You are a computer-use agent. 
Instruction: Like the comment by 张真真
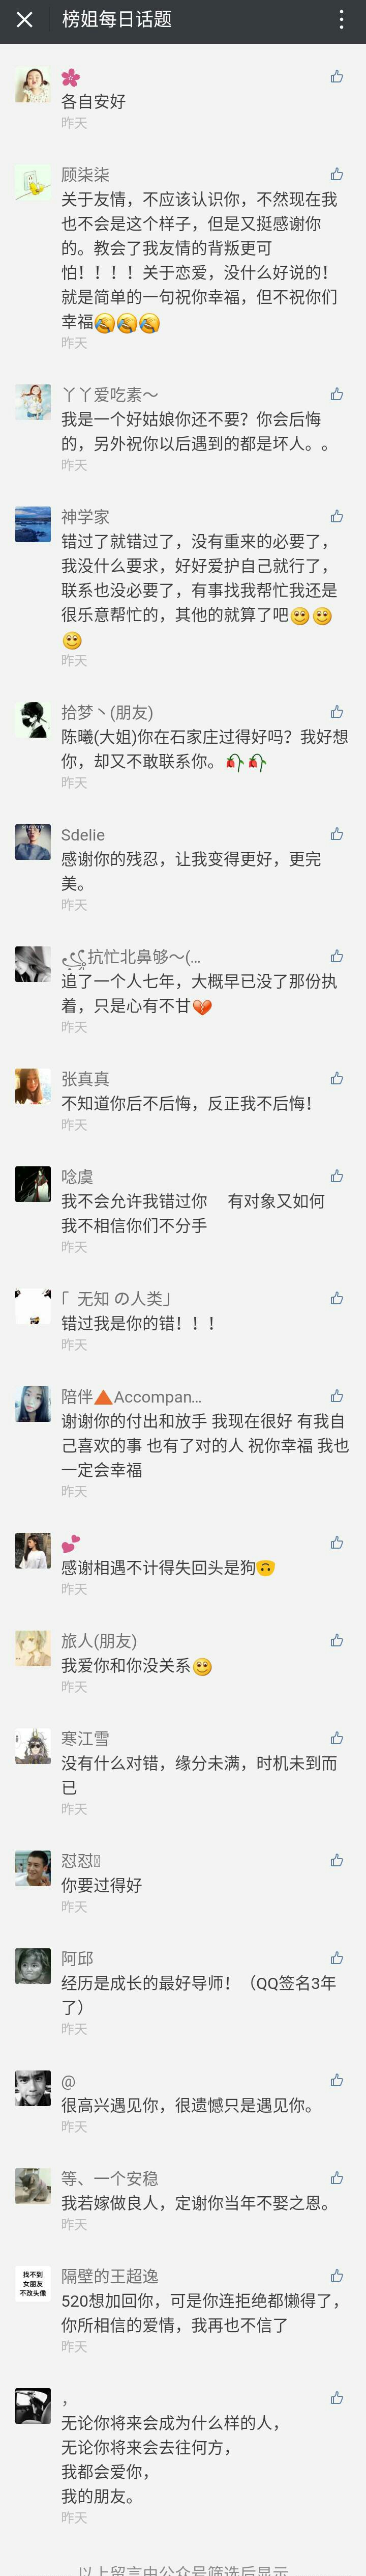coord(337,1078)
